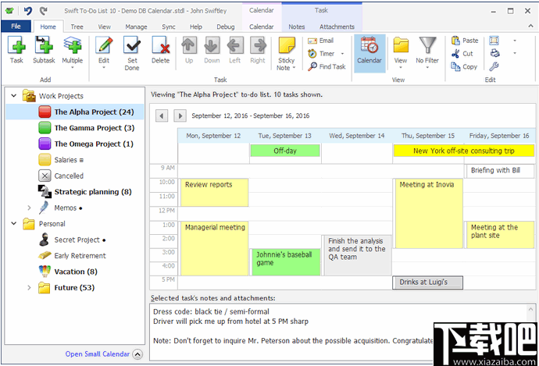Open the Notes ribbon tab
The width and height of the screenshot is (539, 366).
point(297,27)
